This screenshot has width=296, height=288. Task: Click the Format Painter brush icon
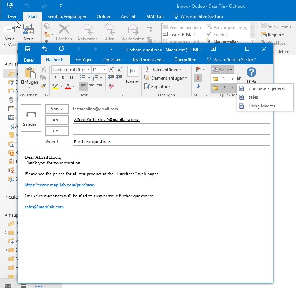pyautogui.click(x=43, y=86)
